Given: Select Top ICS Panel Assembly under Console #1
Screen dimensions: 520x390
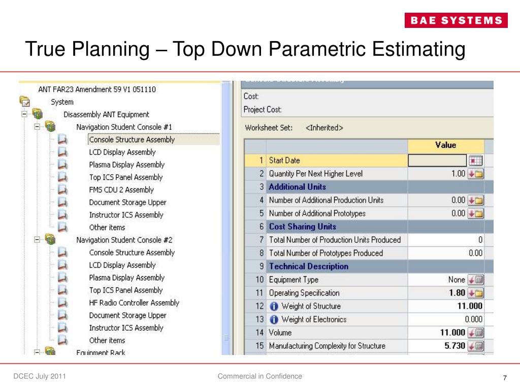Looking at the screenshot, I should tap(126, 177).
